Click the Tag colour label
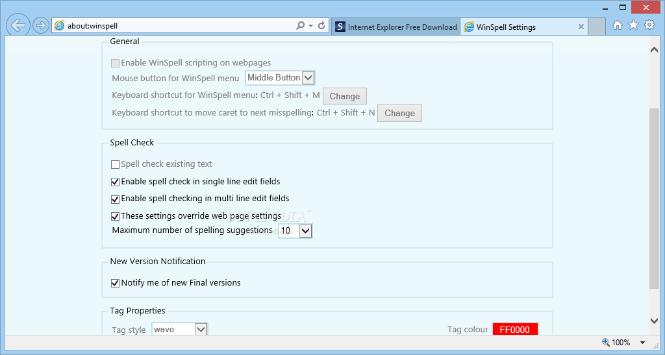 pos(468,329)
